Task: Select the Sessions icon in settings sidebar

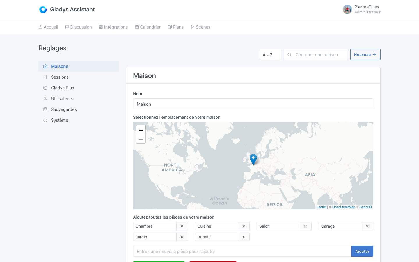Action: [45, 77]
